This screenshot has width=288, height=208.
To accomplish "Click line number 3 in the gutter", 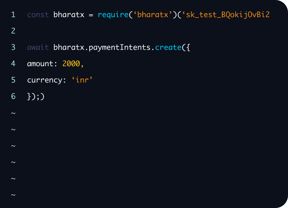I will click(x=13, y=47).
